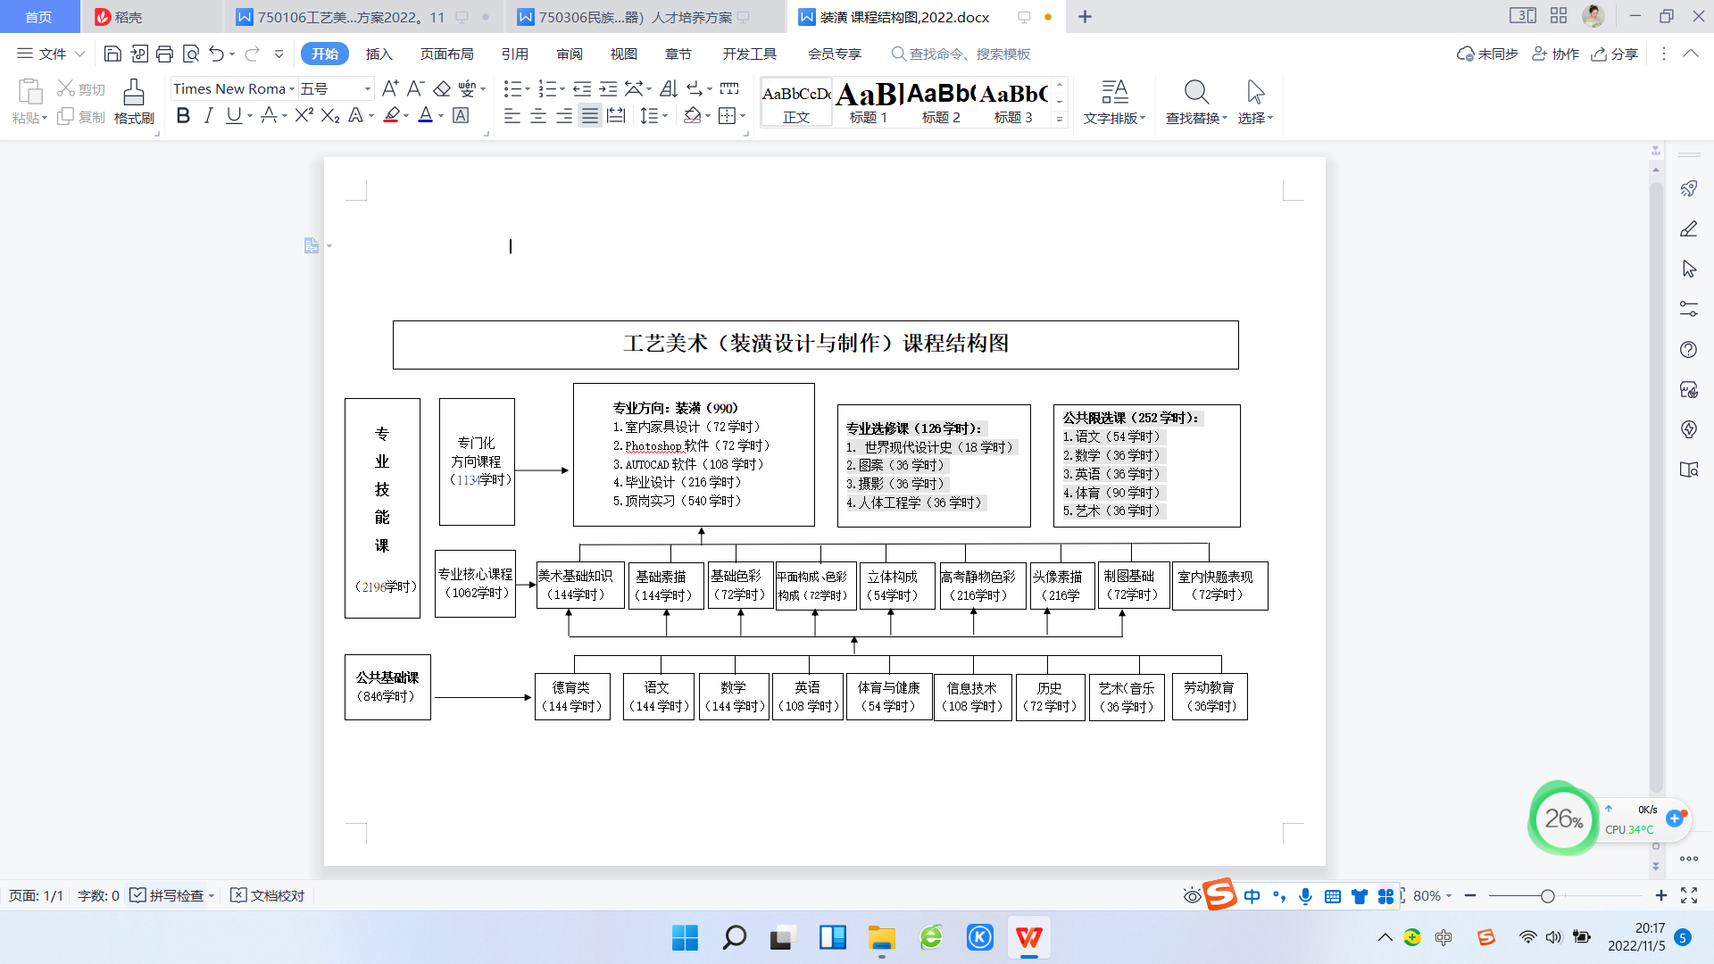Click settings sliders icon in right sidebar

tap(1689, 309)
